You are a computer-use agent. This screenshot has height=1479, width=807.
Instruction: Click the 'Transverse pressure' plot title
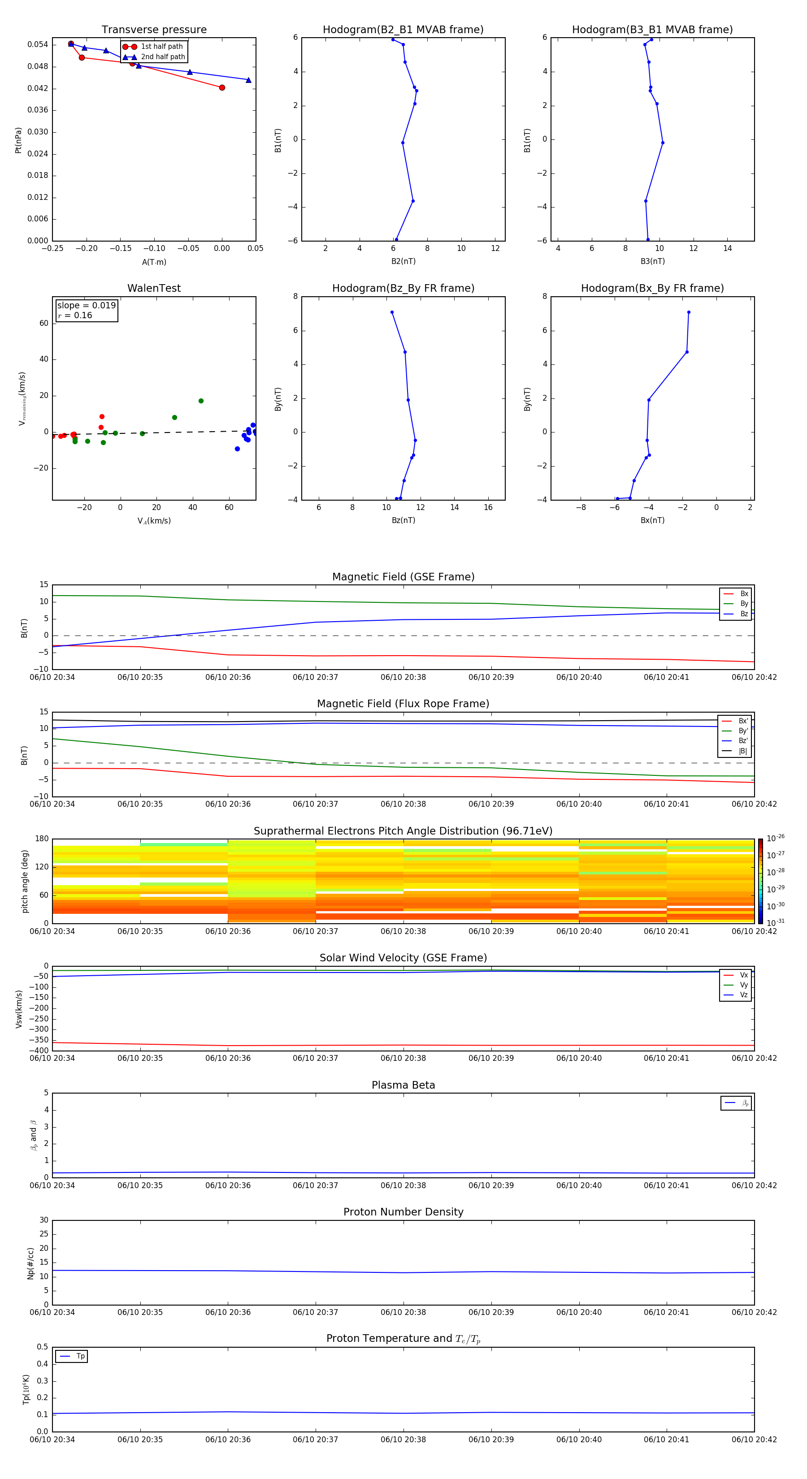click(154, 30)
